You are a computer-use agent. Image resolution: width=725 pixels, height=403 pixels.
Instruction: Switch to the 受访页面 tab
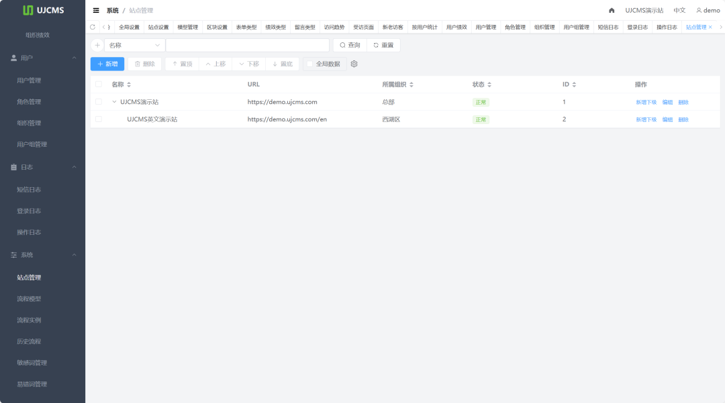[363, 27]
